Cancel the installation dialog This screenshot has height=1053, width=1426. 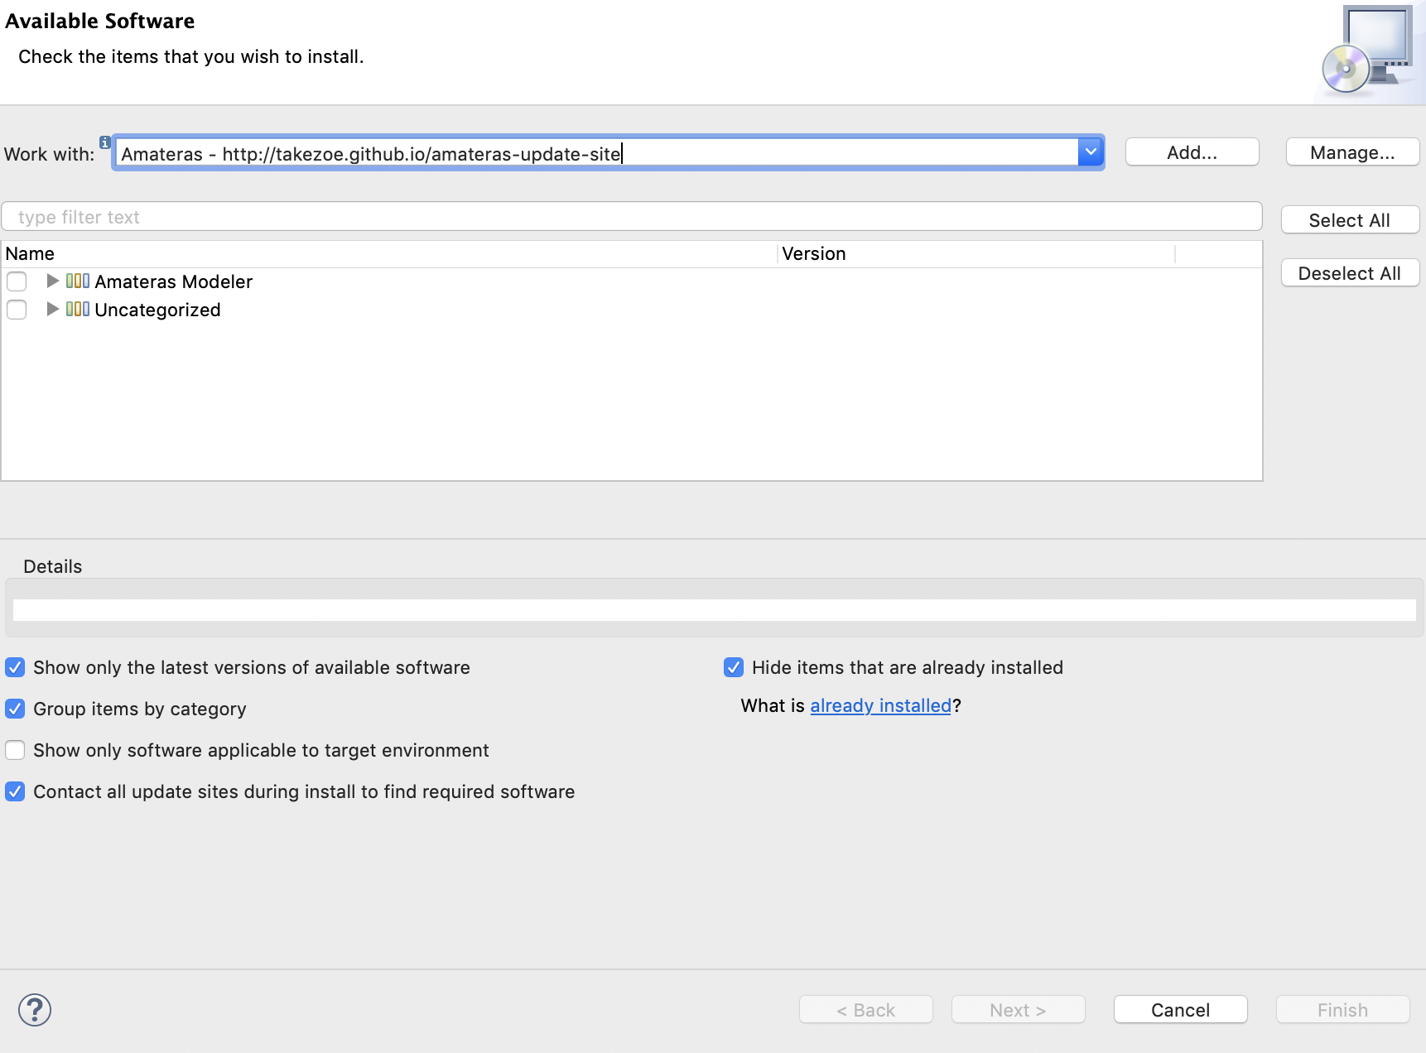coord(1179,1009)
